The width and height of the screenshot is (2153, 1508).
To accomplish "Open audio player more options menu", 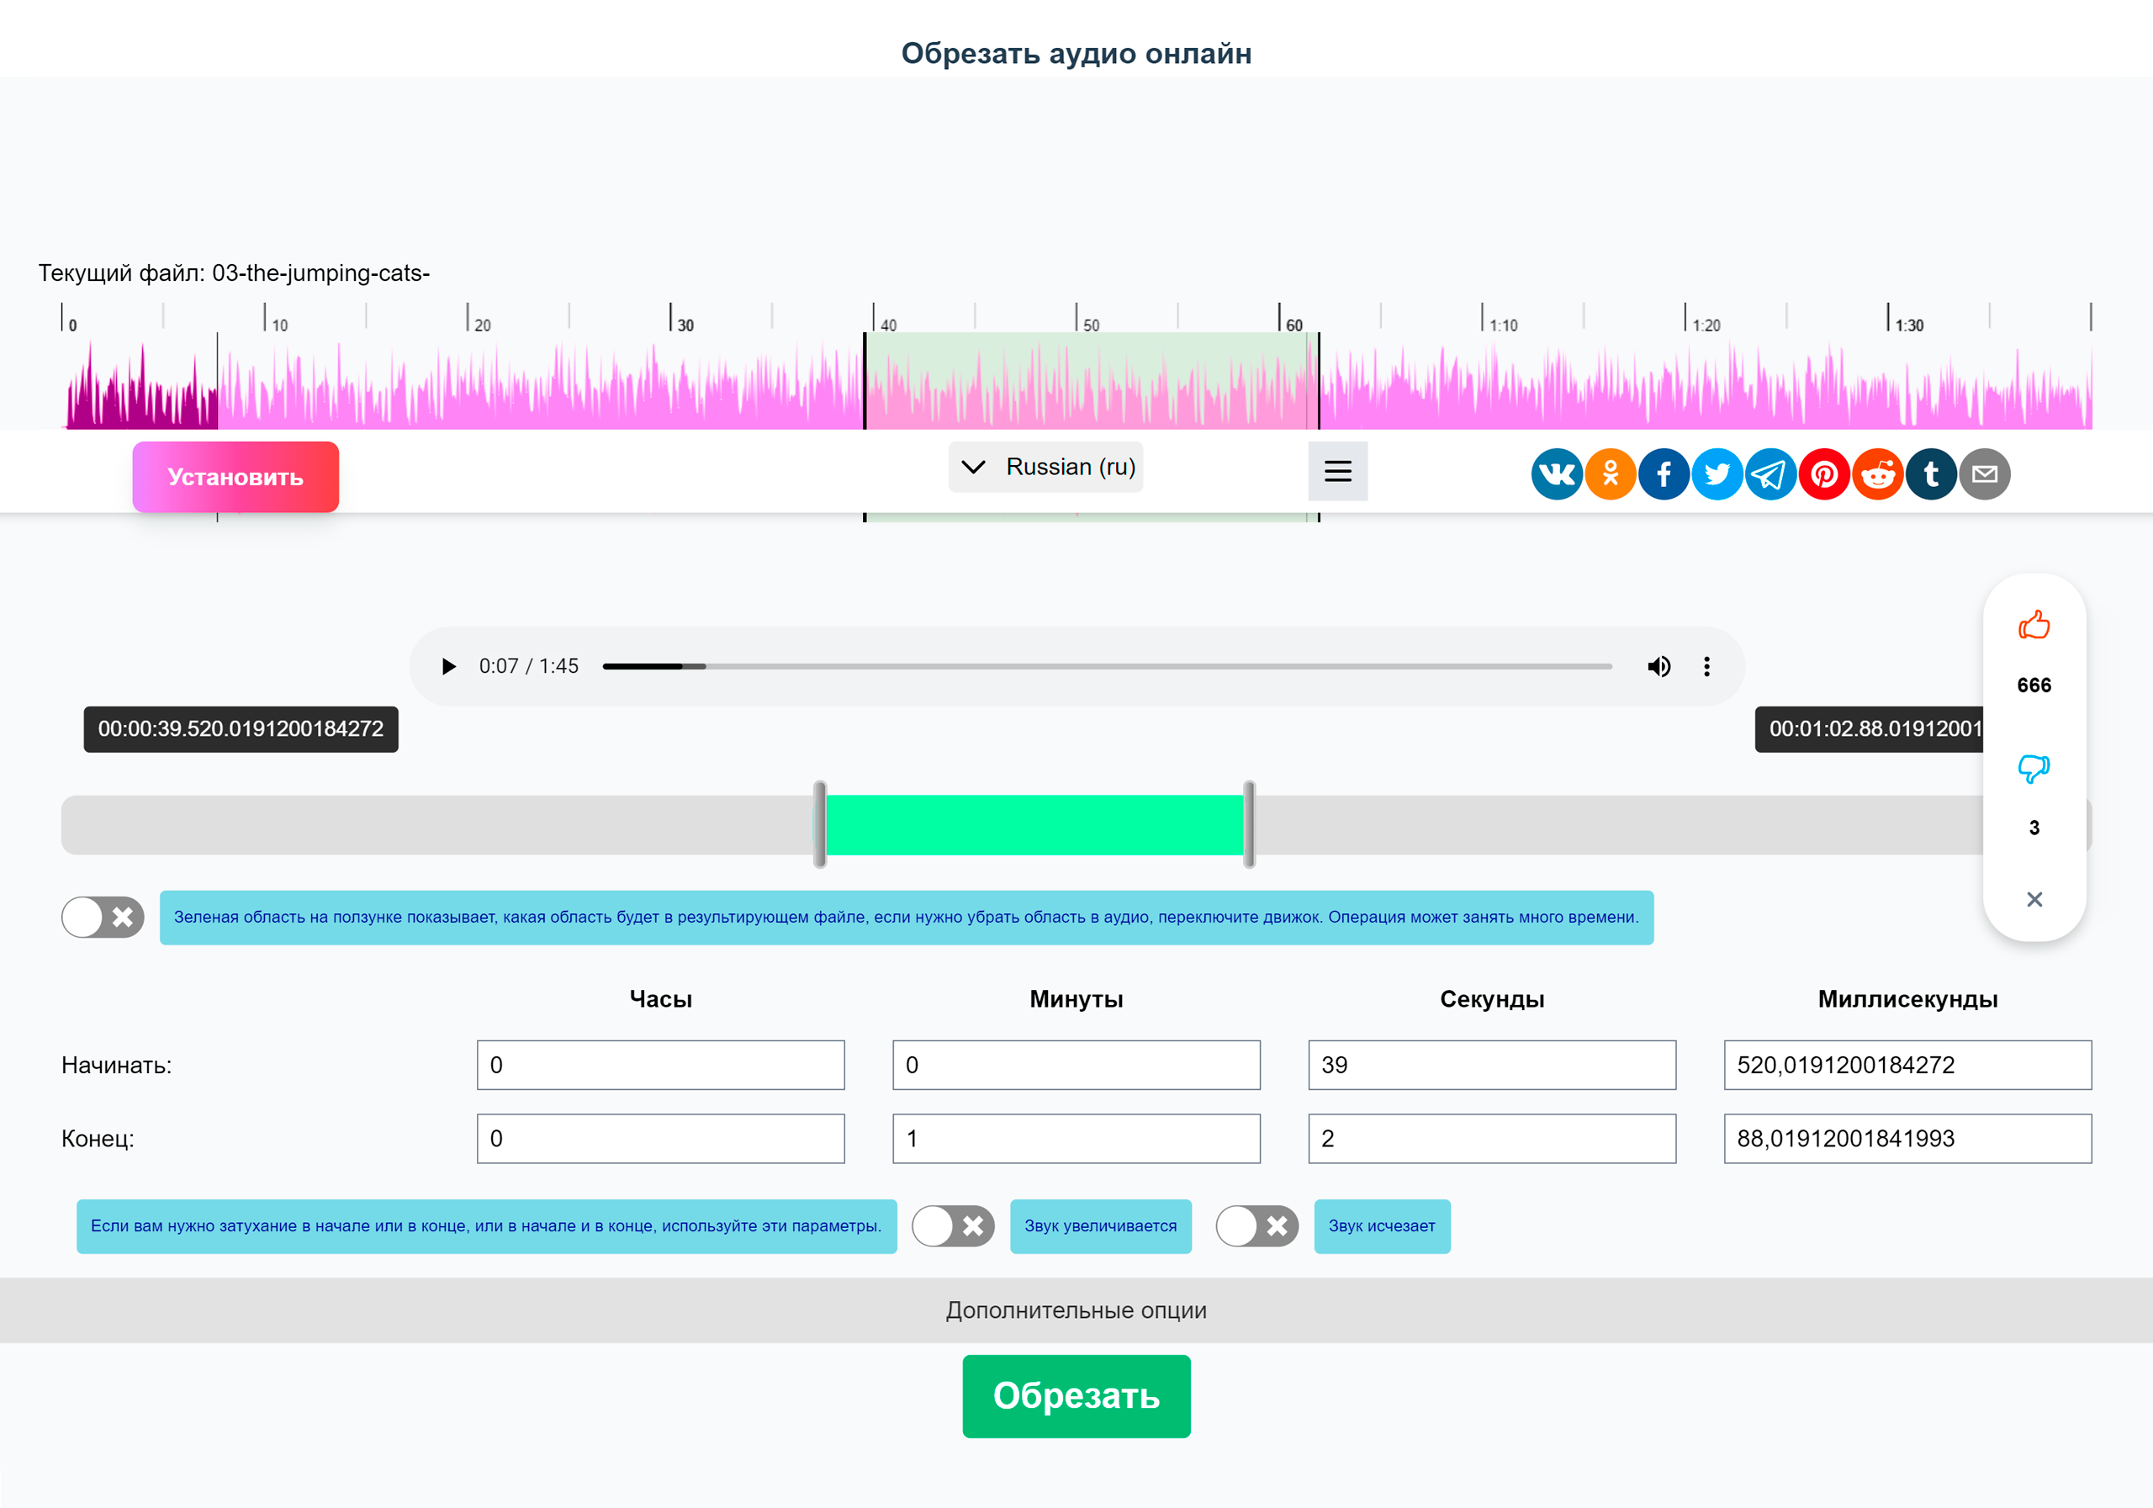I will tap(1706, 667).
